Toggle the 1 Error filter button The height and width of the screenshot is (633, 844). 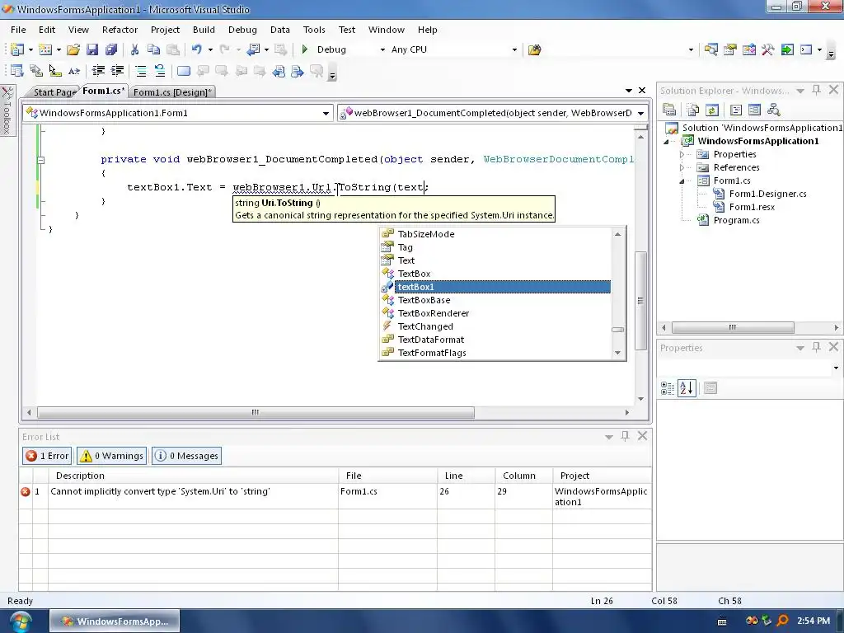[47, 455]
